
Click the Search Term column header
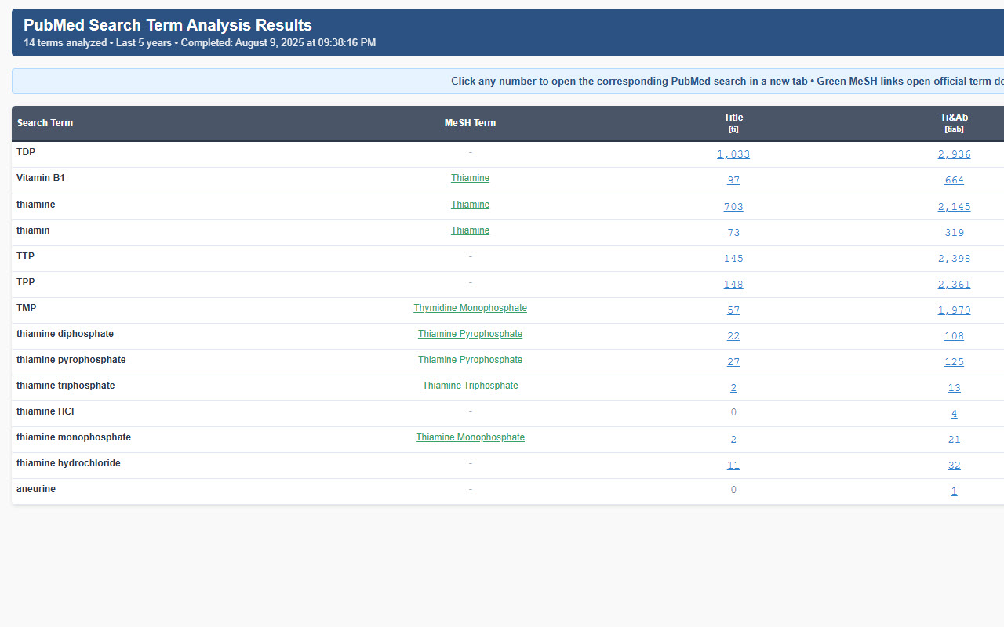(45, 123)
